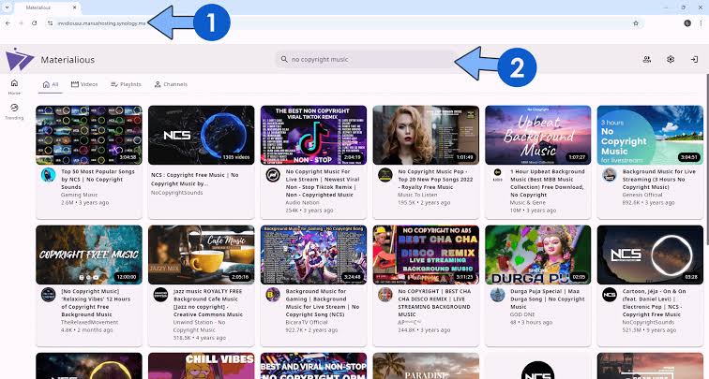This screenshot has width=709, height=379.
Task: Play the TikTok Remix Non-Stop thumbnail
Action: [x=313, y=135]
